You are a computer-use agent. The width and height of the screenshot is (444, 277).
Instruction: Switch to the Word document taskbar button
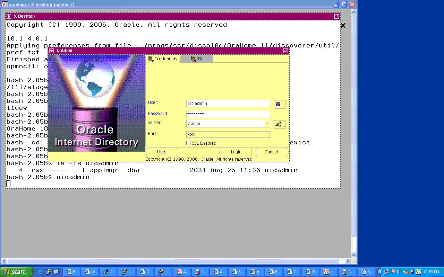coord(366,272)
